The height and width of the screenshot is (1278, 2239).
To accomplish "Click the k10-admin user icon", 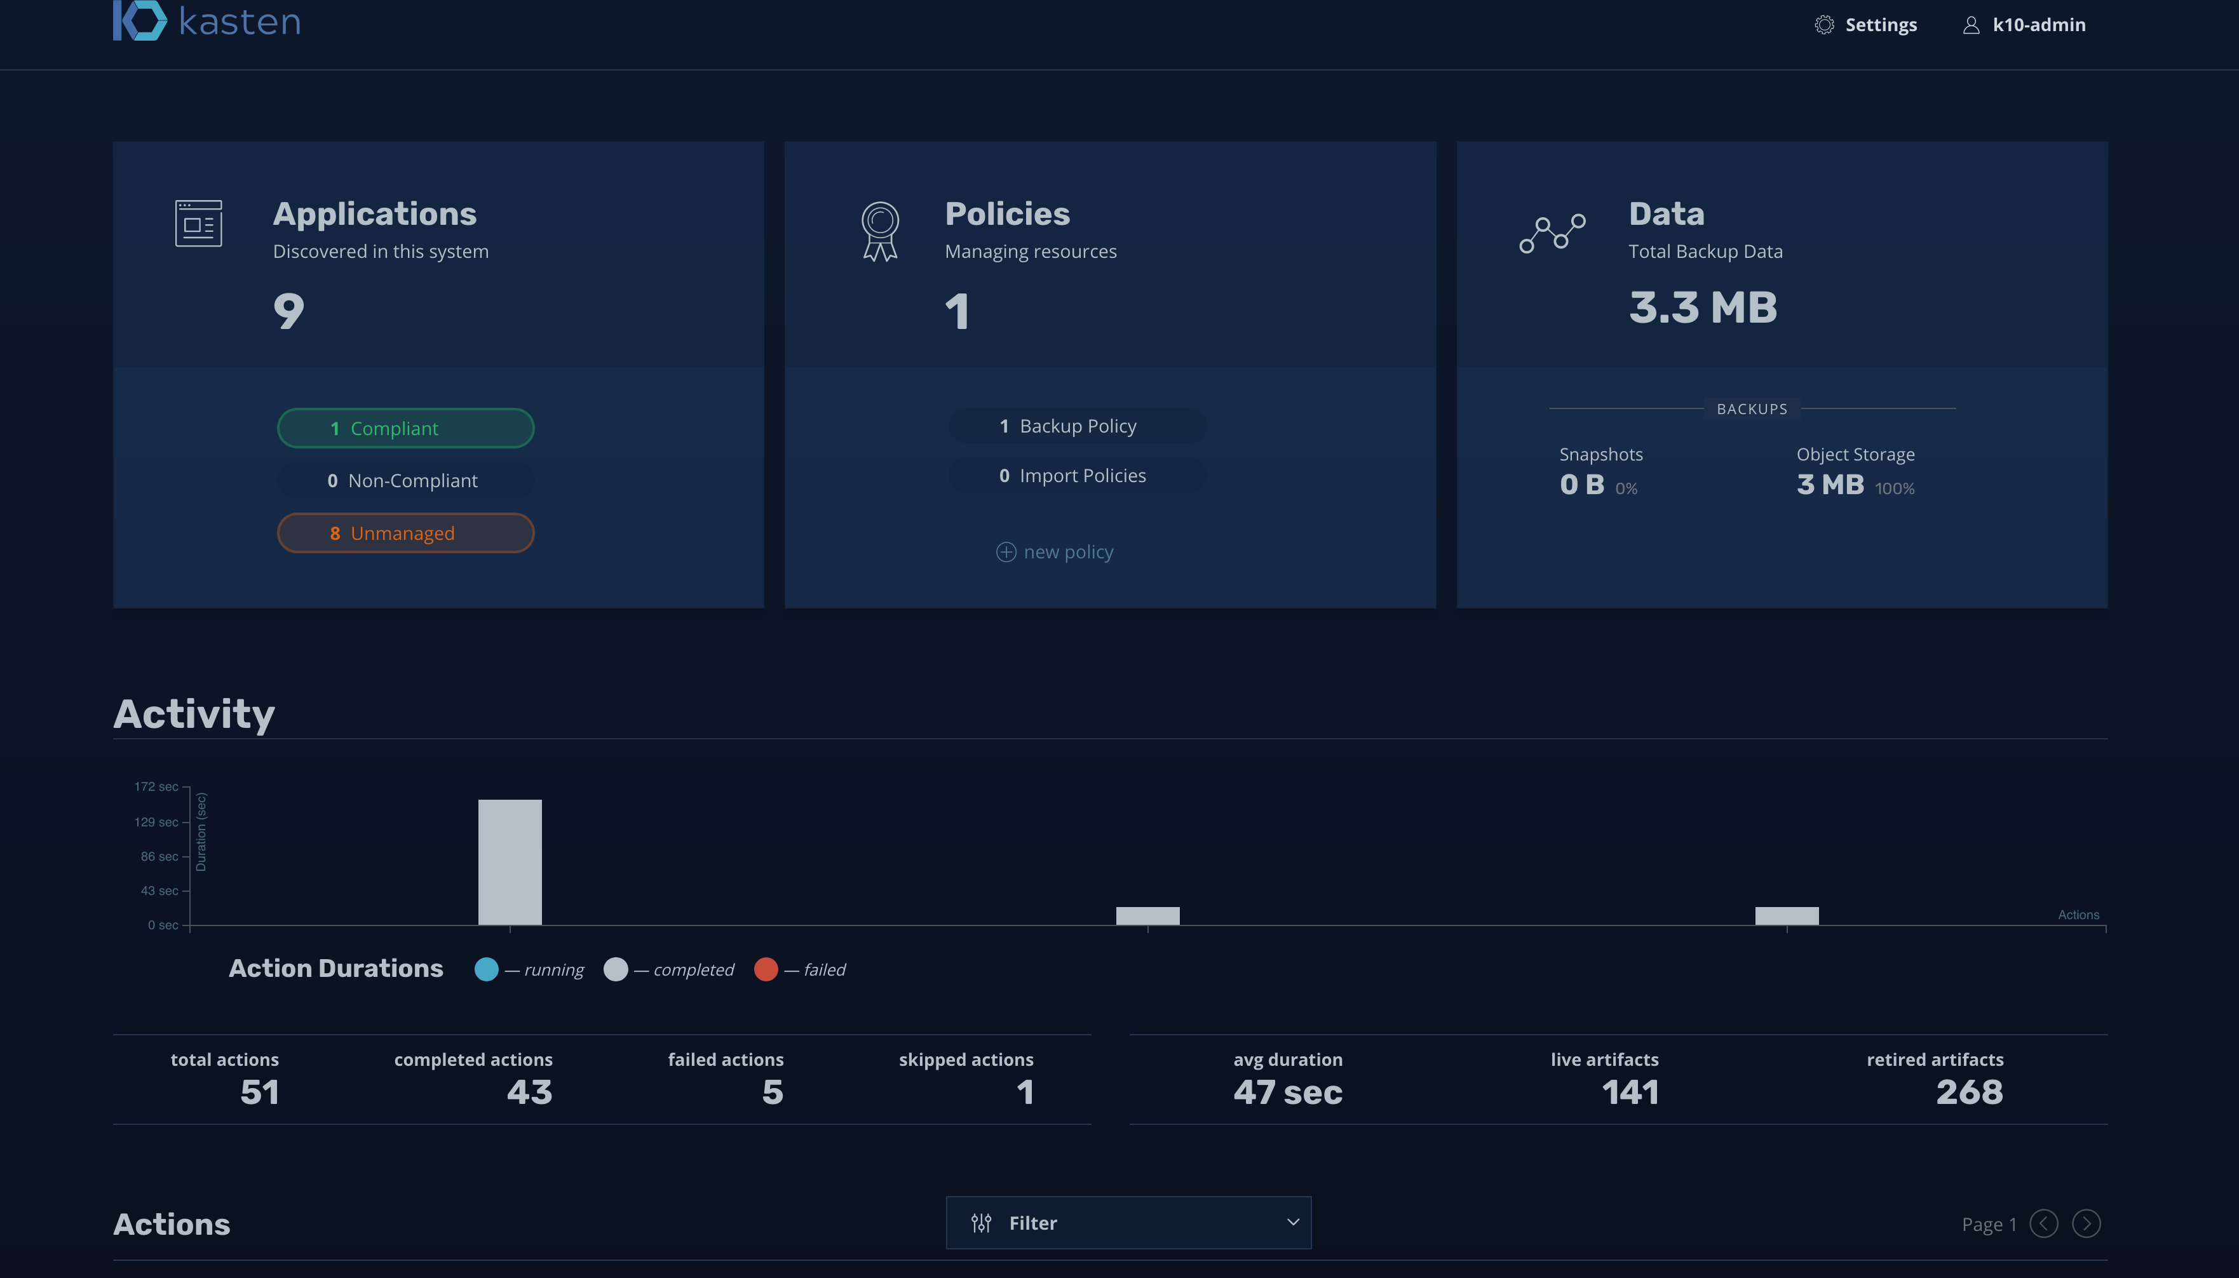I will (x=1970, y=25).
